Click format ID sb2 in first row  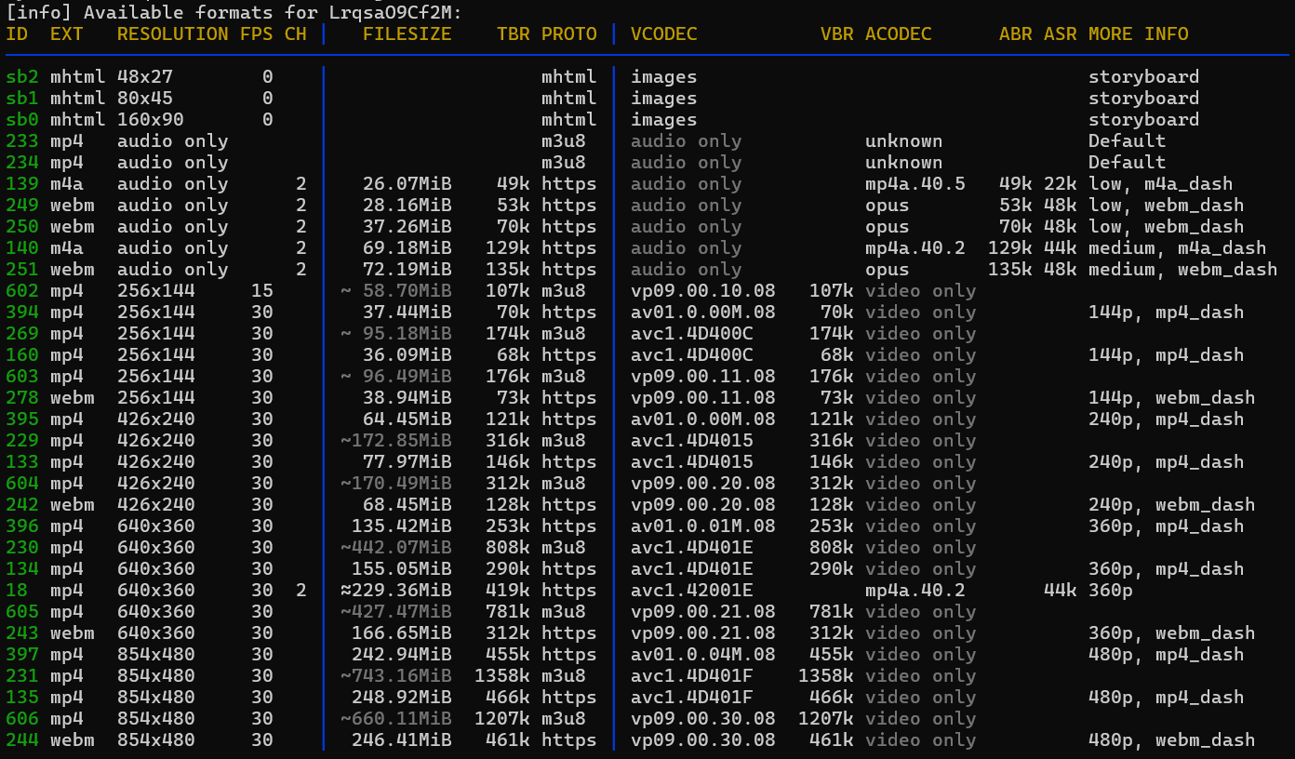coord(22,77)
